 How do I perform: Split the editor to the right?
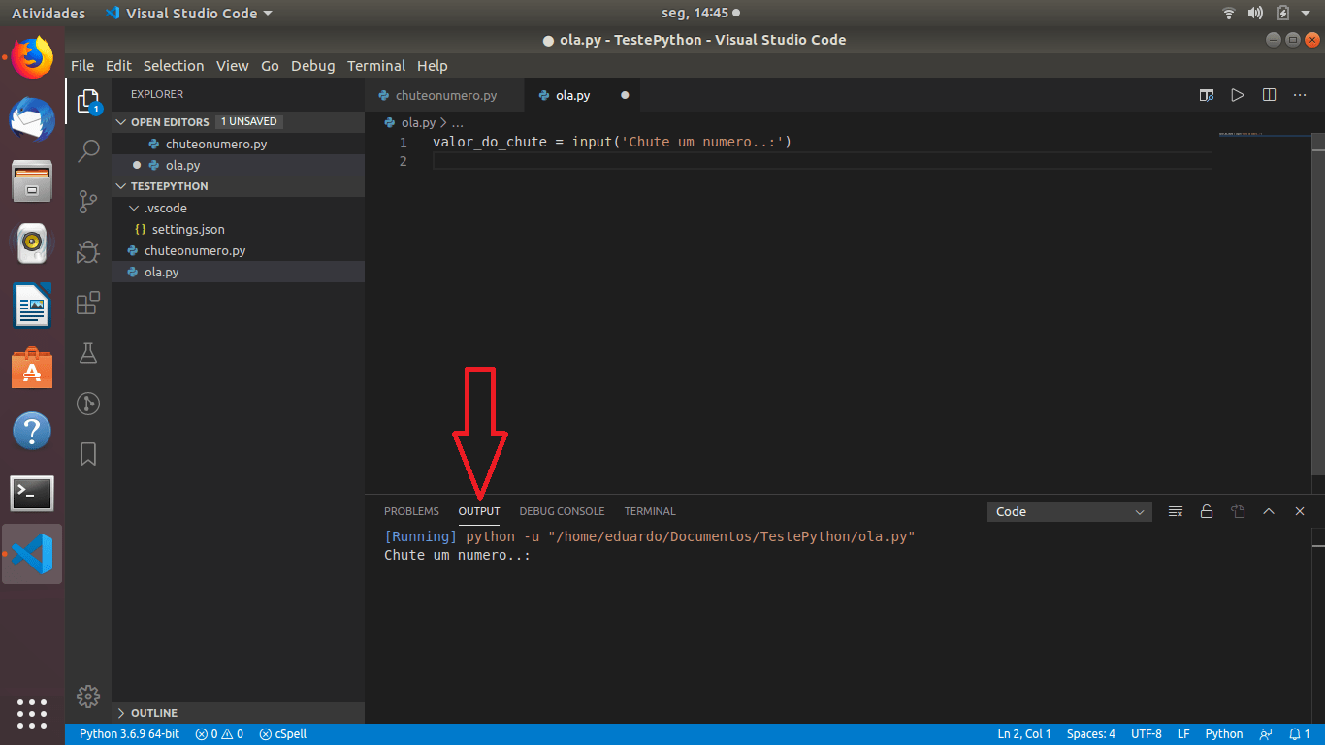tap(1269, 95)
